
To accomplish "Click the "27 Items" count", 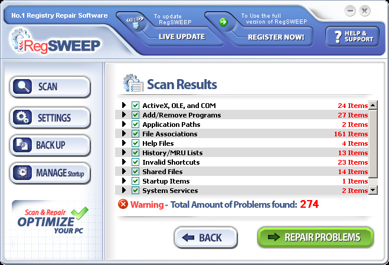I will [353, 115].
